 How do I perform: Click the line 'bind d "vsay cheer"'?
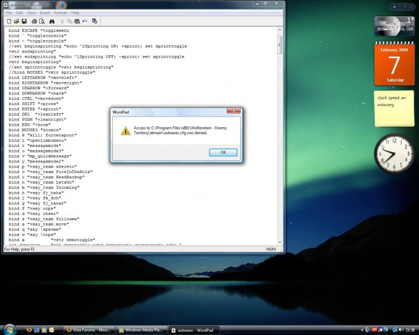[x=34, y=214]
